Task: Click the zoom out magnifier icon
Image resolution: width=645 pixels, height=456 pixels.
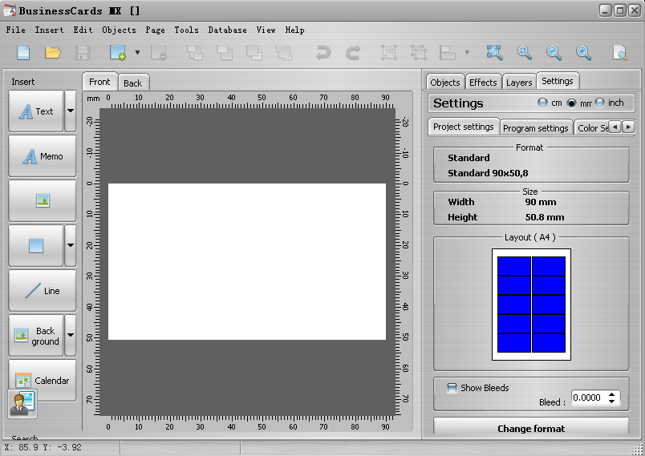Action: click(554, 53)
